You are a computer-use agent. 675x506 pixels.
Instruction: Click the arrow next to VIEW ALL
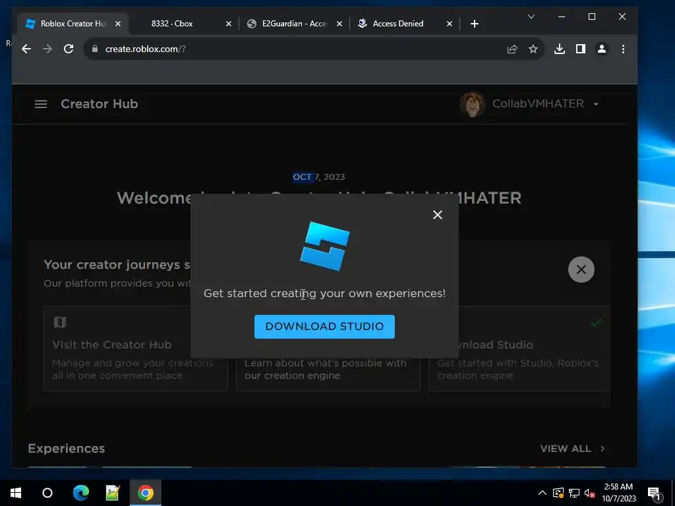[x=602, y=448]
